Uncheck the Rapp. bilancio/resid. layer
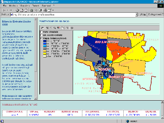Screen dimensions: 164x123 [x=41, y=38]
